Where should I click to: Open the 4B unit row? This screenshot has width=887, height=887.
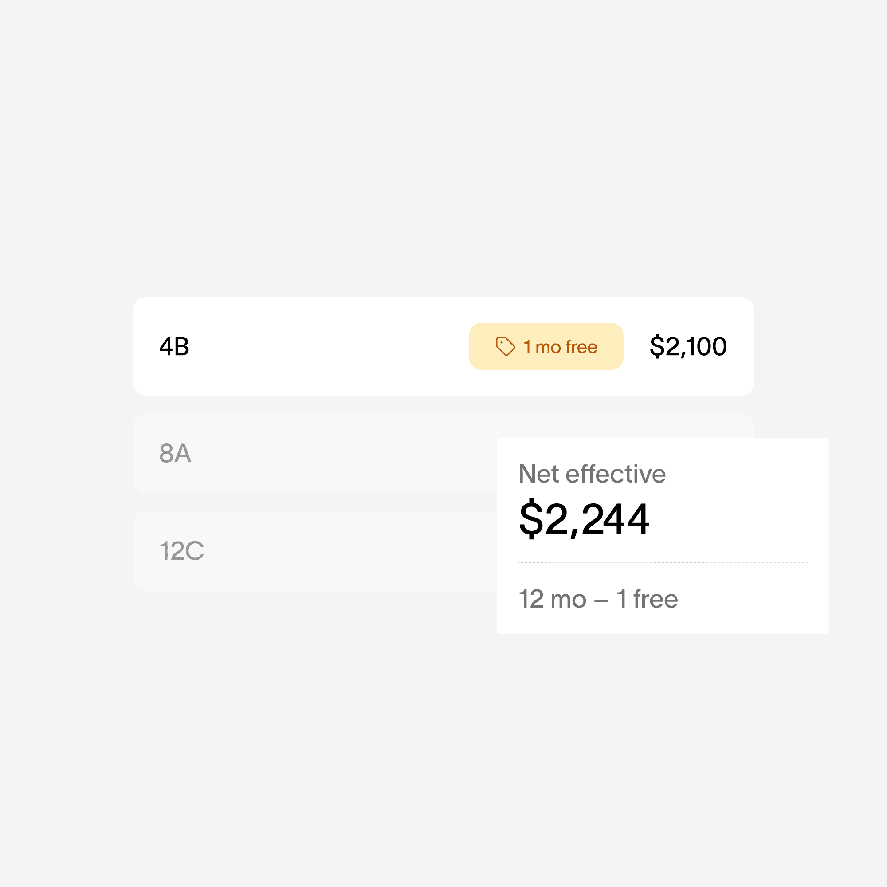coord(443,346)
